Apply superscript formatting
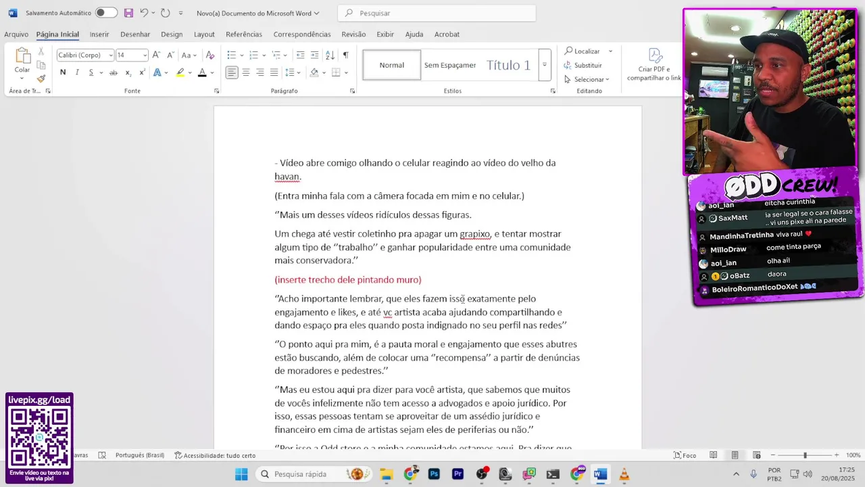Image resolution: width=865 pixels, height=487 pixels. (142, 72)
